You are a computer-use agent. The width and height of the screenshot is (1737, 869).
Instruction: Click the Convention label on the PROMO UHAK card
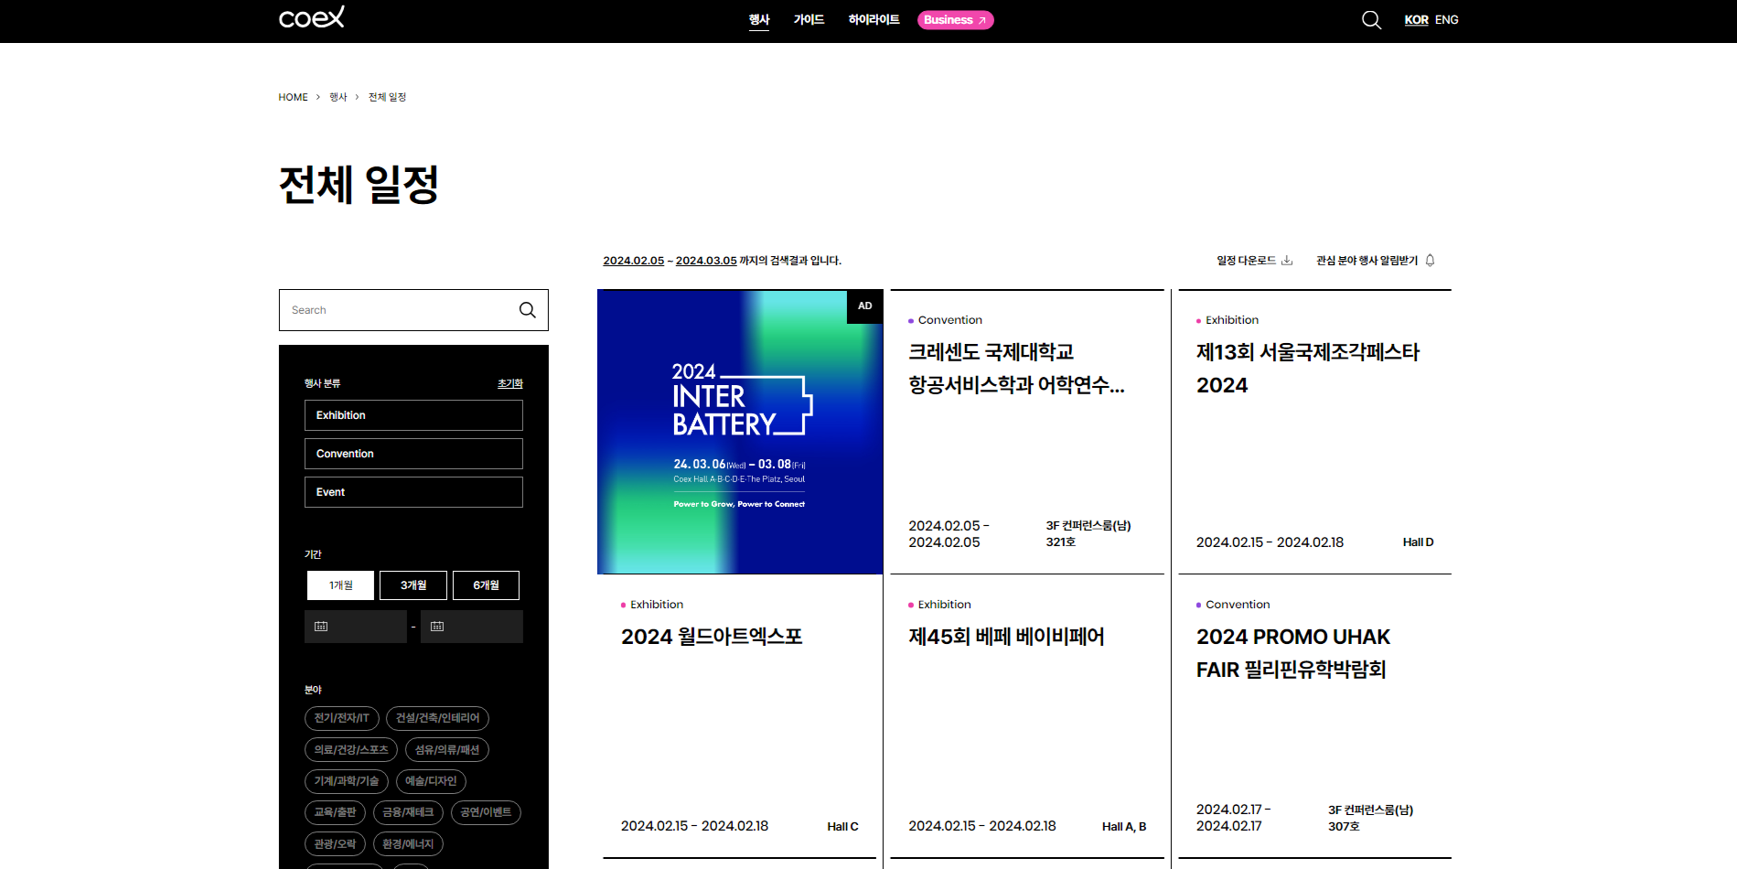tap(1238, 605)
